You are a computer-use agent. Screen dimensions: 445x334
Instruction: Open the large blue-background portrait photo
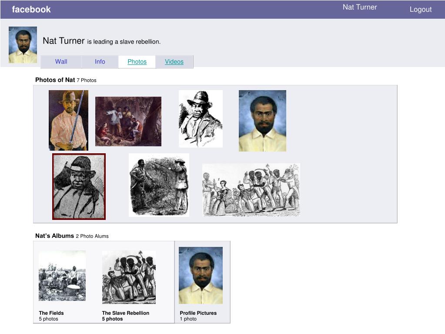262,121
